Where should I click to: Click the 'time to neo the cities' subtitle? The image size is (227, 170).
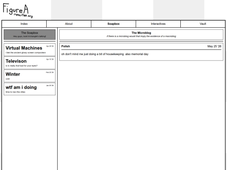click(x=16, y=92)
